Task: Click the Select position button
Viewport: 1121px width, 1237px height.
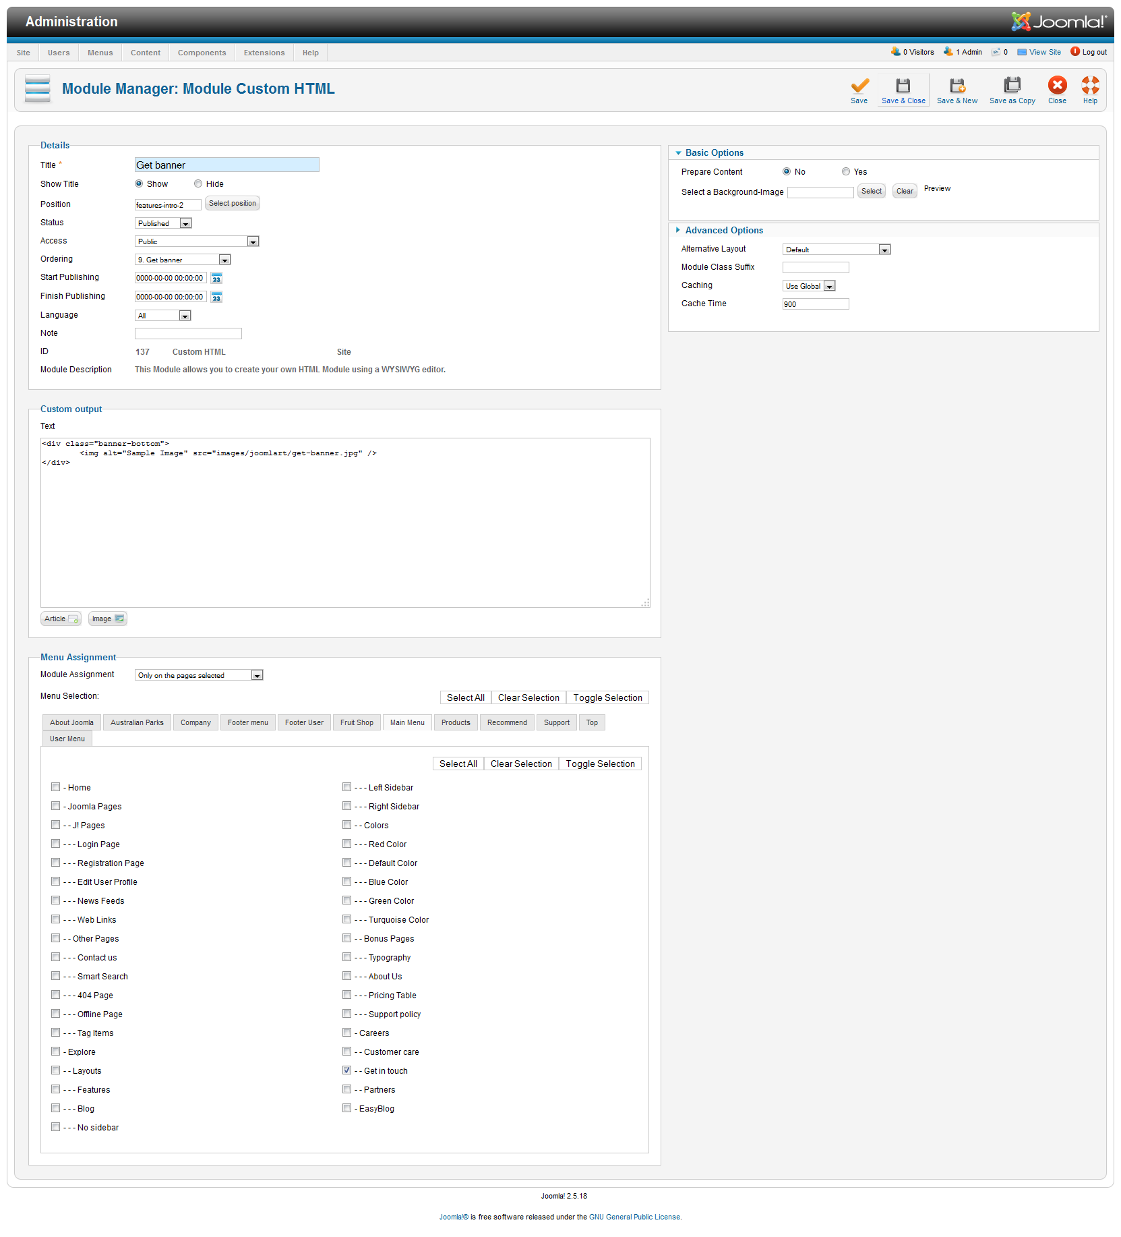Action: pos(233,204)
